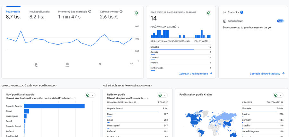Click the Nové badge on recommendation
Screen dimensions: 289x137
coord(280,21)
